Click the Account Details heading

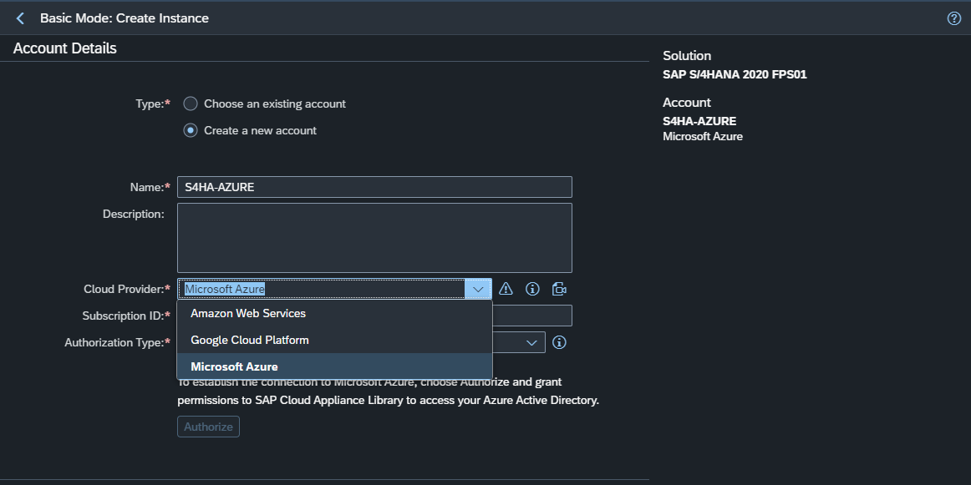click(x=65, y=48)
